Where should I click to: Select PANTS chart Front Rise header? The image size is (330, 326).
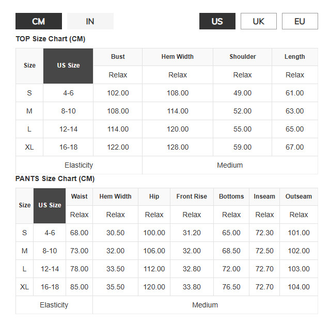[x=192, y=197]
